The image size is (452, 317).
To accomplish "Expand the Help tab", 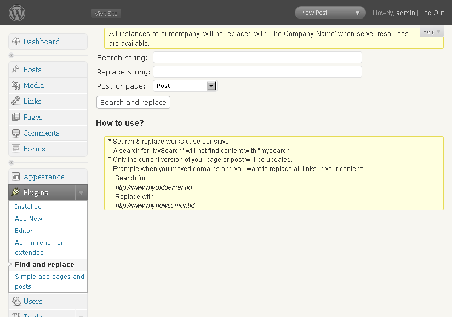I will [x=431, y=32].
